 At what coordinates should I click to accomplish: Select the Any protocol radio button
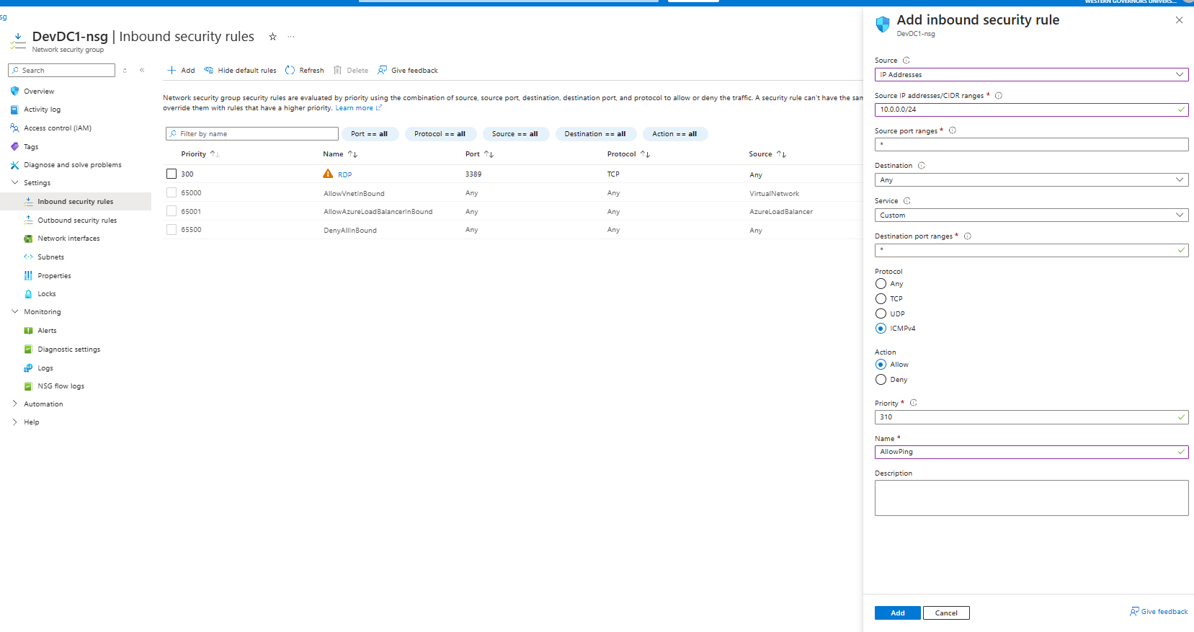pyautogui.click(x=881, y=284)
